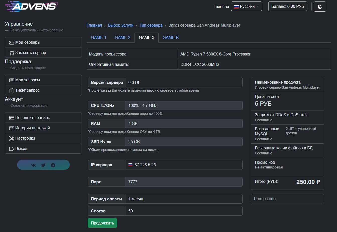Open the CPU 4.7GHz selection dropdown
337x232 pixels.
(x=184, y=105)
